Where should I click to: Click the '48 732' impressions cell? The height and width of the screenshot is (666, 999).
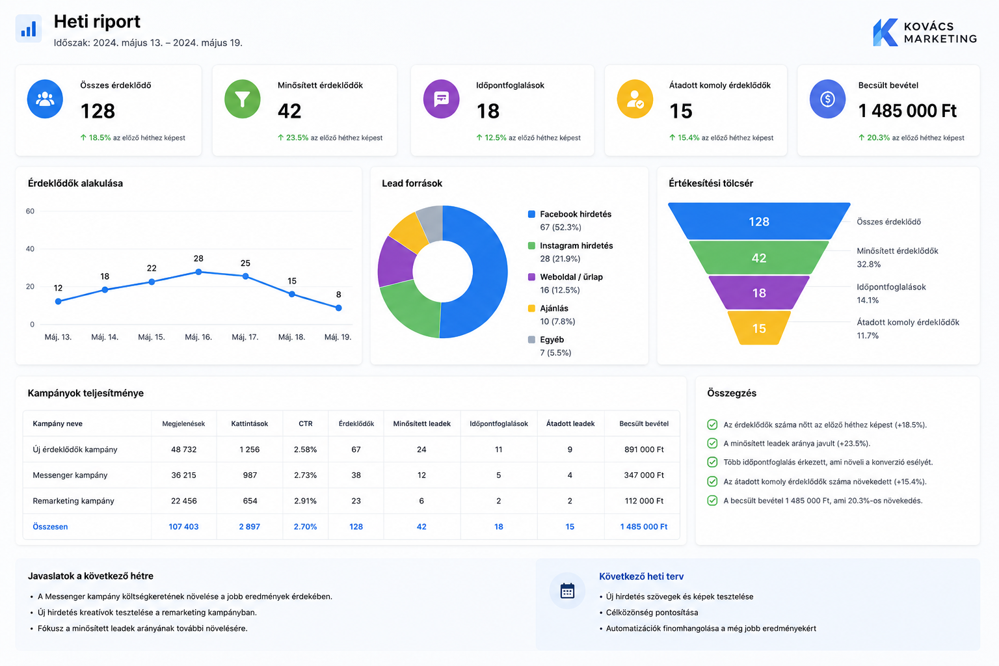pos(183,449)
